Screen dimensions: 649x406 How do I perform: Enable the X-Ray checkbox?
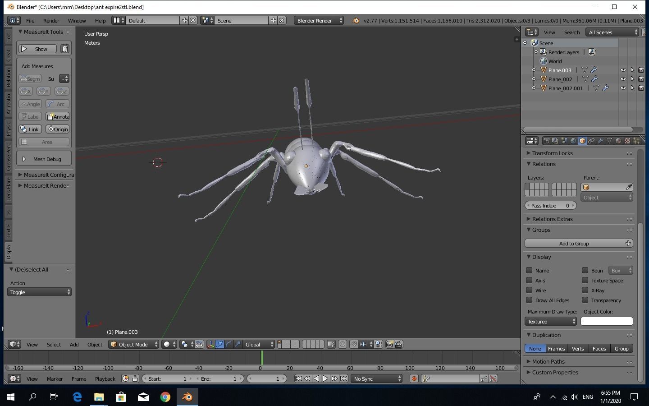tap(585, 290)
